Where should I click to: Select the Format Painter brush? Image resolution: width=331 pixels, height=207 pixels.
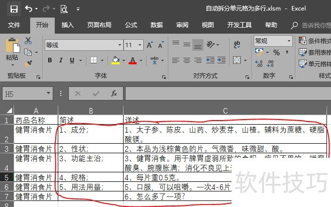point(28,63)
